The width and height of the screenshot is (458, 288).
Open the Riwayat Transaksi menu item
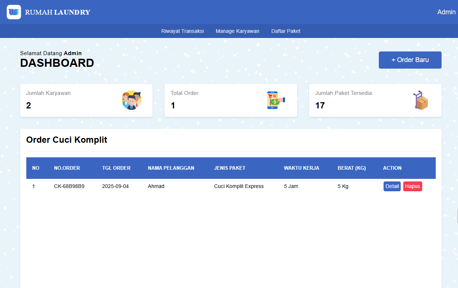point(182,31)
